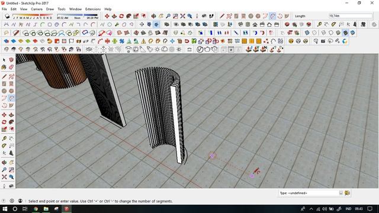This screenshot has height=213, width=379.
Task: Open the Extensions menu
Action: tap(93, 9)
